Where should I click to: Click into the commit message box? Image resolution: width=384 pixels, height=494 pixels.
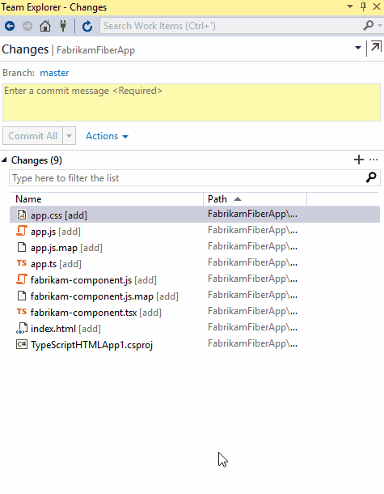(x=192, y=102)
